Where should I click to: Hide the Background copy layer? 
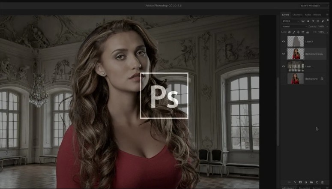pos(284,54)
